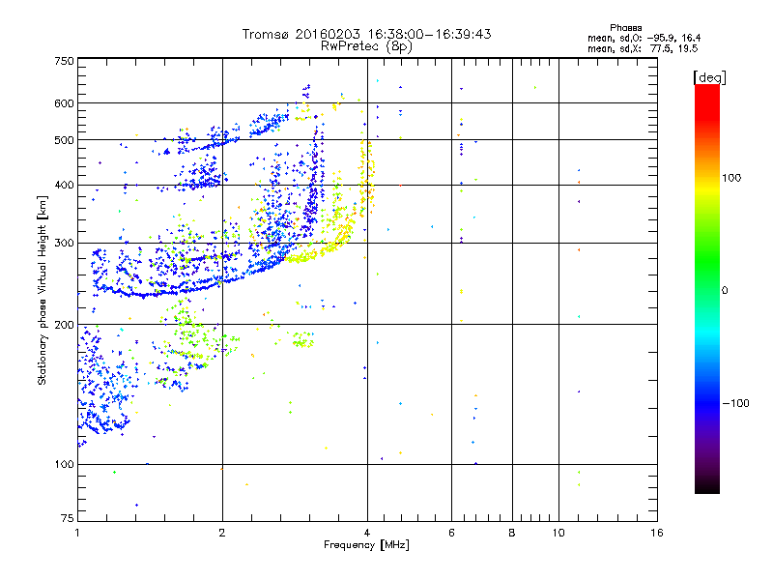Click the x-axis label "6"

pyautogui.click(x=451, y=533)
